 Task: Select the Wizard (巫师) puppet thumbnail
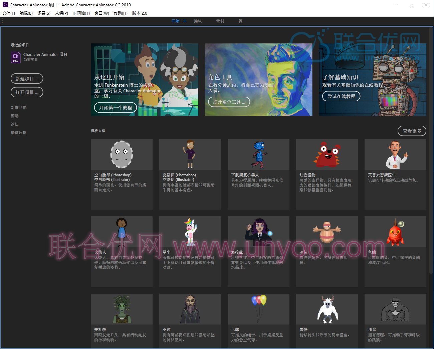pos(190,309)
